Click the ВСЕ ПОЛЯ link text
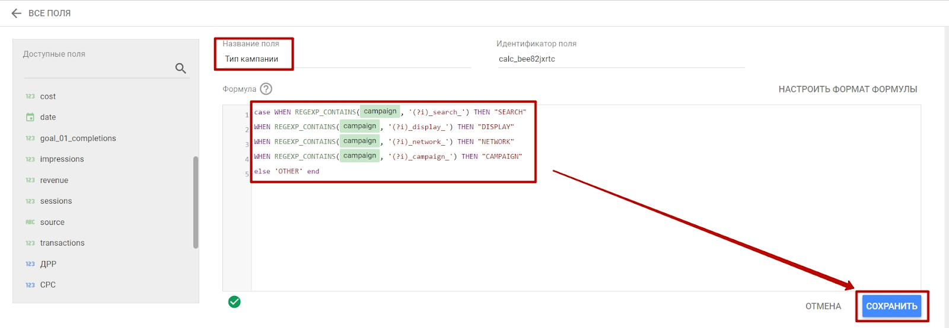The width and height of the screenshot is (949, 328). 50,13
